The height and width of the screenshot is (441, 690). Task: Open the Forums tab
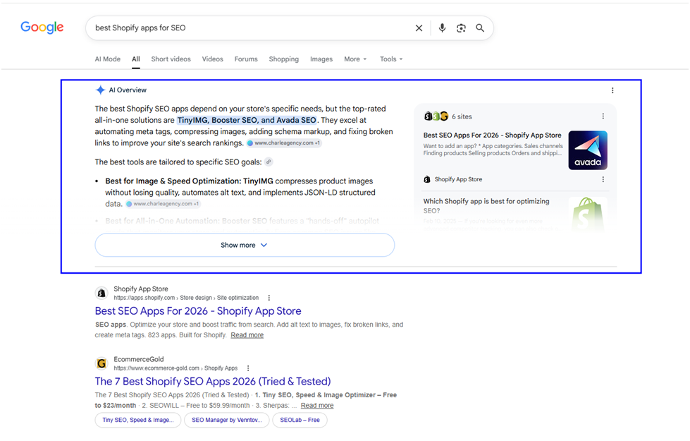coord(246,59)
